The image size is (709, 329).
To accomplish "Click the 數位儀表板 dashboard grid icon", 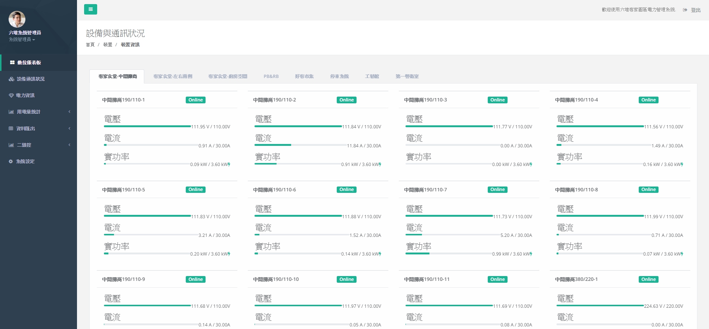I will (12, 63).
